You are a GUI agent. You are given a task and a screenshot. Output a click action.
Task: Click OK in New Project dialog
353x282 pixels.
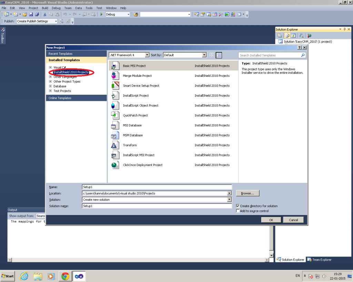coord(271,220)
